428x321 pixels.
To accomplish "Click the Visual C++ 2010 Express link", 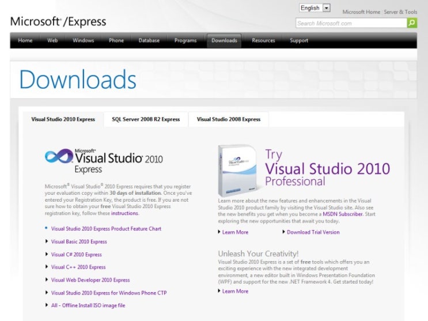I will [78, 267].
